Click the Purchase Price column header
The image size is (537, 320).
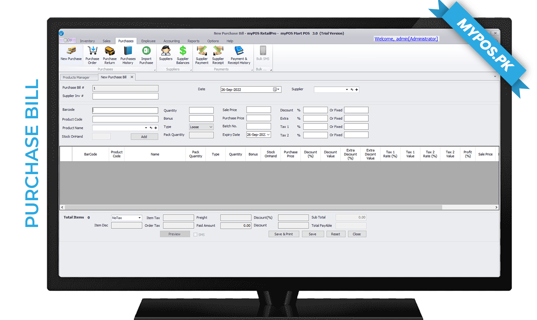291,154
